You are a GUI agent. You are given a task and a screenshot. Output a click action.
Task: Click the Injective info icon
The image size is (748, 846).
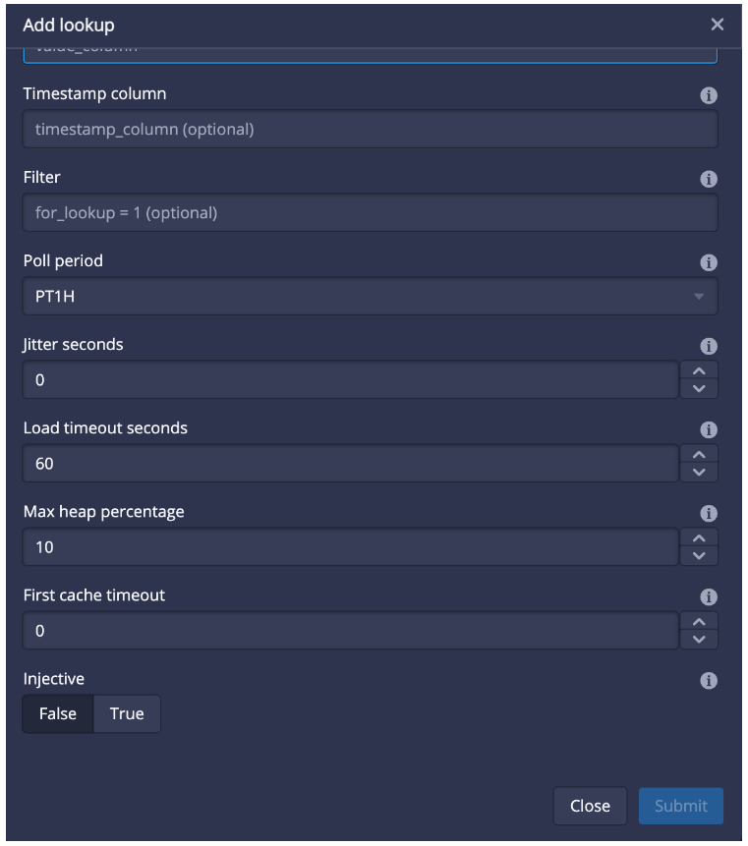click(x=708, y=680)
